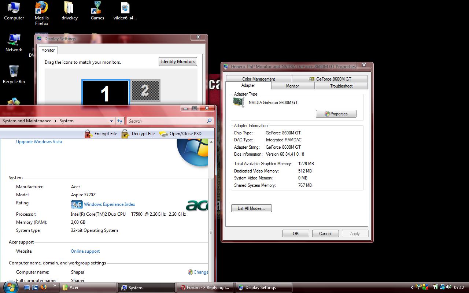Viewport: 469px width, 293px height.
Task: Click OK in the adapter properties dialog
Action: (x=296, y=234)
